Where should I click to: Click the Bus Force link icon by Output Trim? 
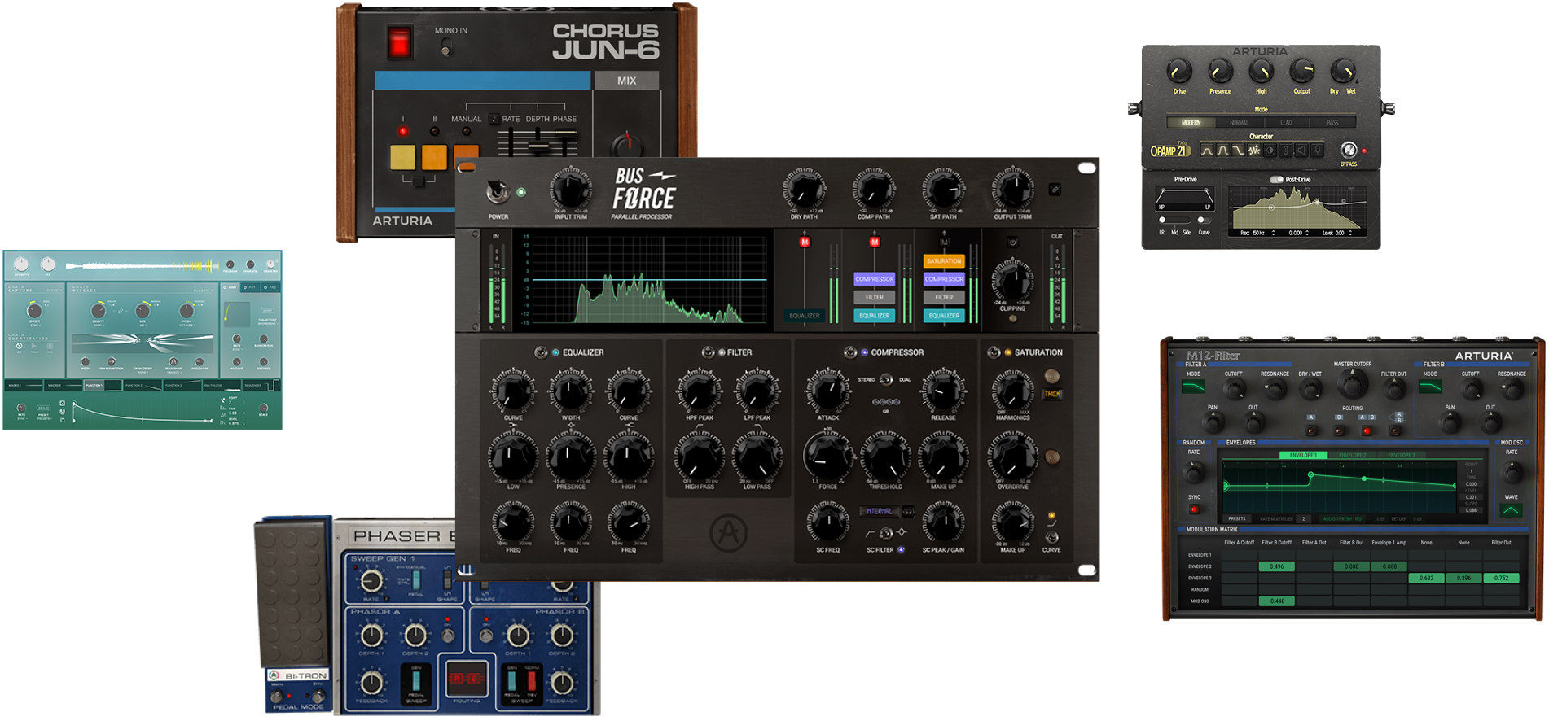(1055, 190)
